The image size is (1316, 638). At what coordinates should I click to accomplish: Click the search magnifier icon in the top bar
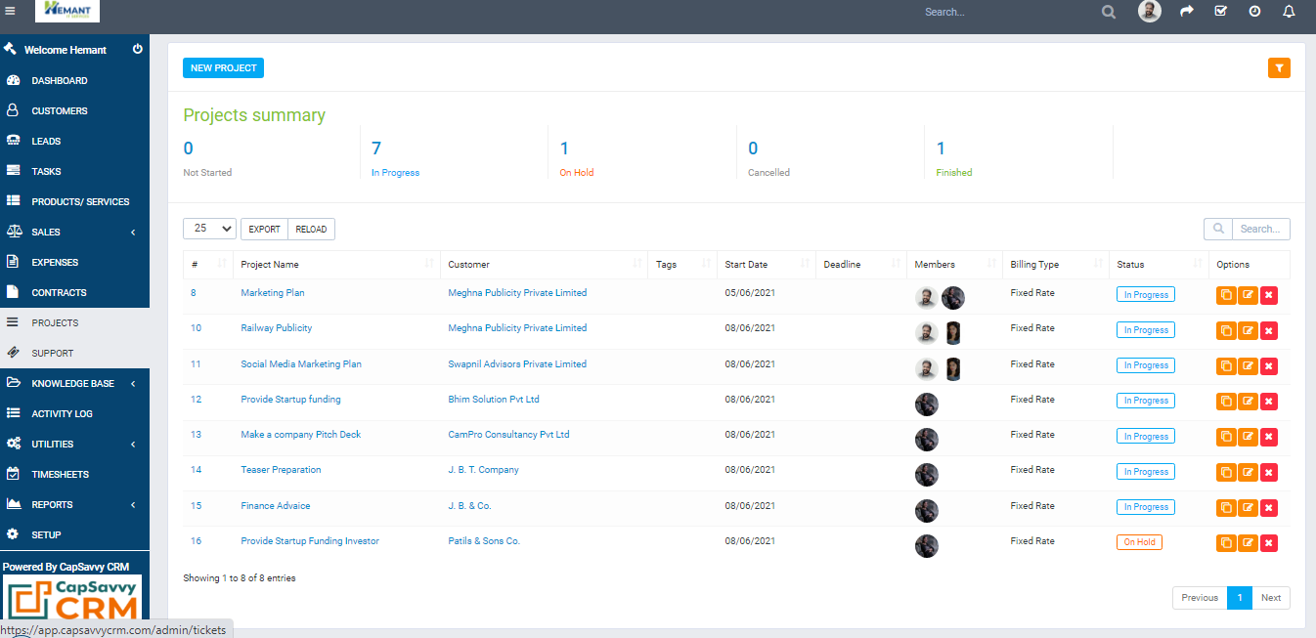coord(1108,12)
